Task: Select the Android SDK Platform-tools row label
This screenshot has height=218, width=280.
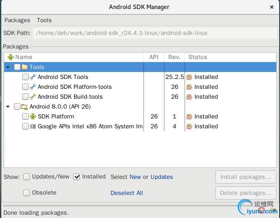Action: tap(75, 87)
